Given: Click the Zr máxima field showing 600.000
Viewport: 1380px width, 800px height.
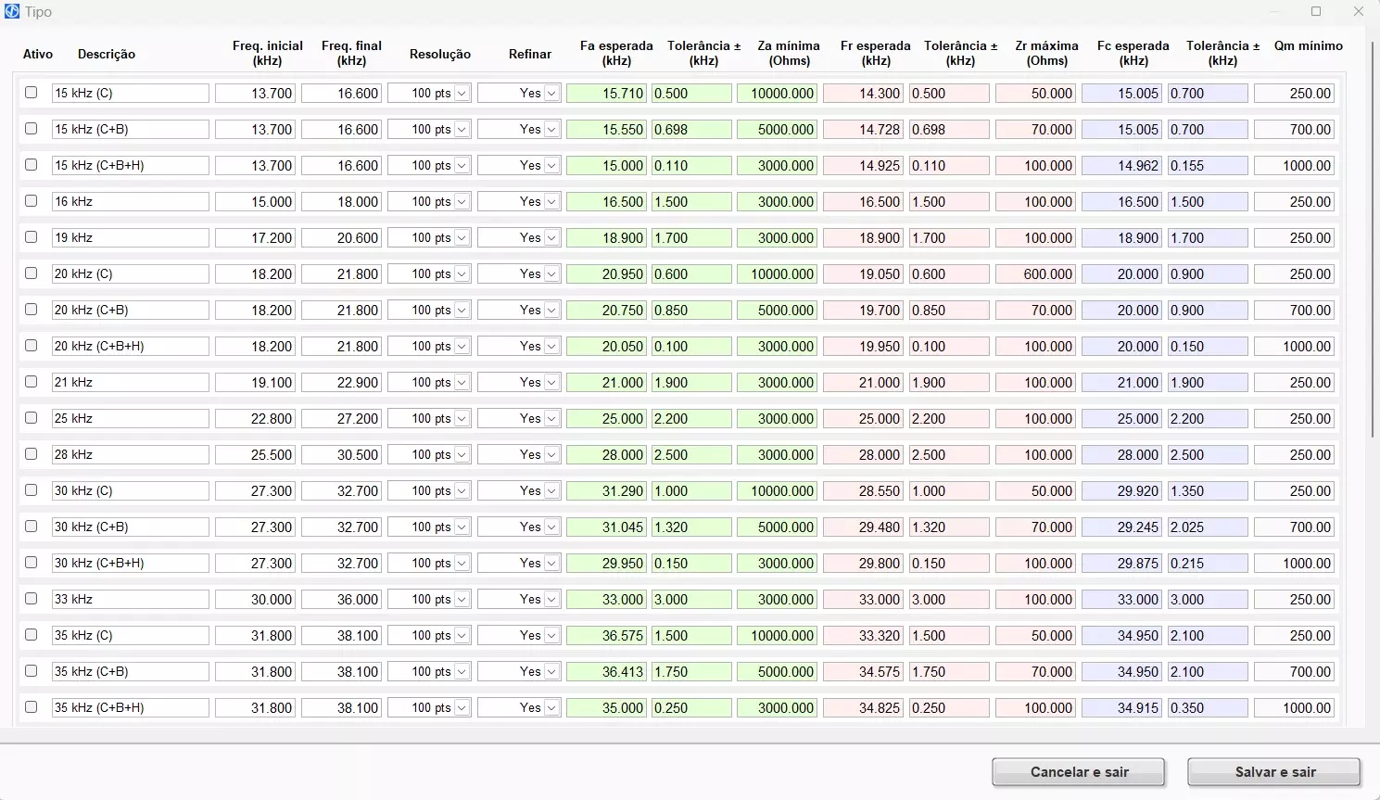Looking at the screenshot, I should (1035, 274).
